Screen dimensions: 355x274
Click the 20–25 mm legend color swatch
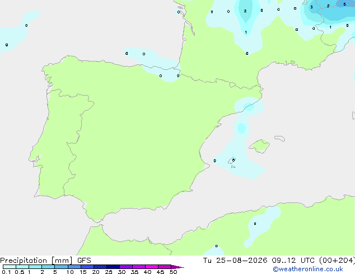click(100, 267)
